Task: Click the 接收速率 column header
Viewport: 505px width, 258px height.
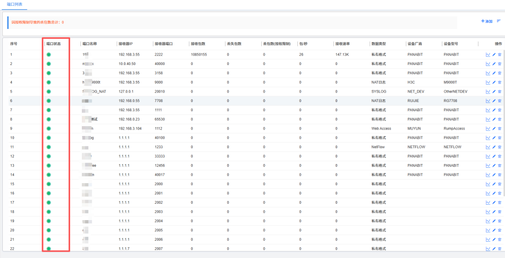Action: (342, 44)
